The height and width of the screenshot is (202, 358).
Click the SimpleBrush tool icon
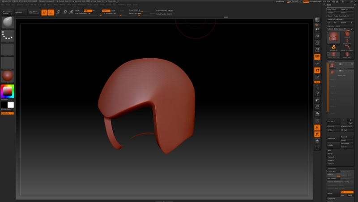333,47
